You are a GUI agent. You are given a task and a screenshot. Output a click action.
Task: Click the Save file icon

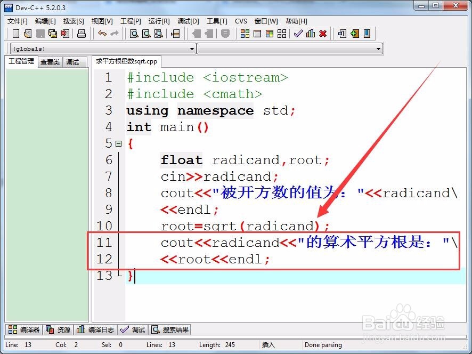click(x=40, y=34)
